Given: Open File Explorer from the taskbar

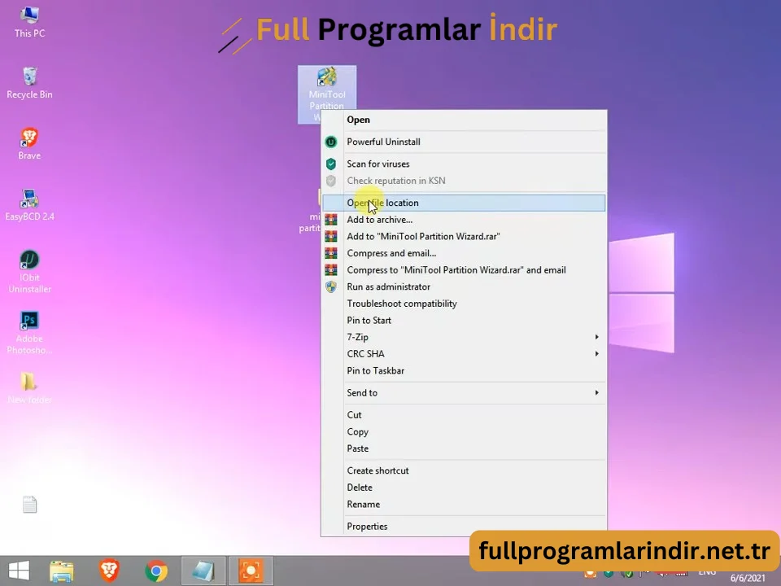Looking at the screenshot, I should pos(62,571).
